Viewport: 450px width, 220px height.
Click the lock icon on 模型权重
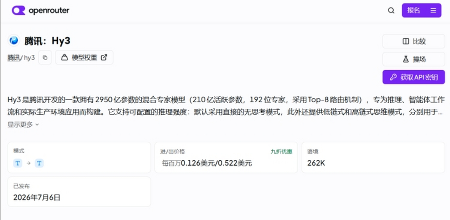[64, 58]
